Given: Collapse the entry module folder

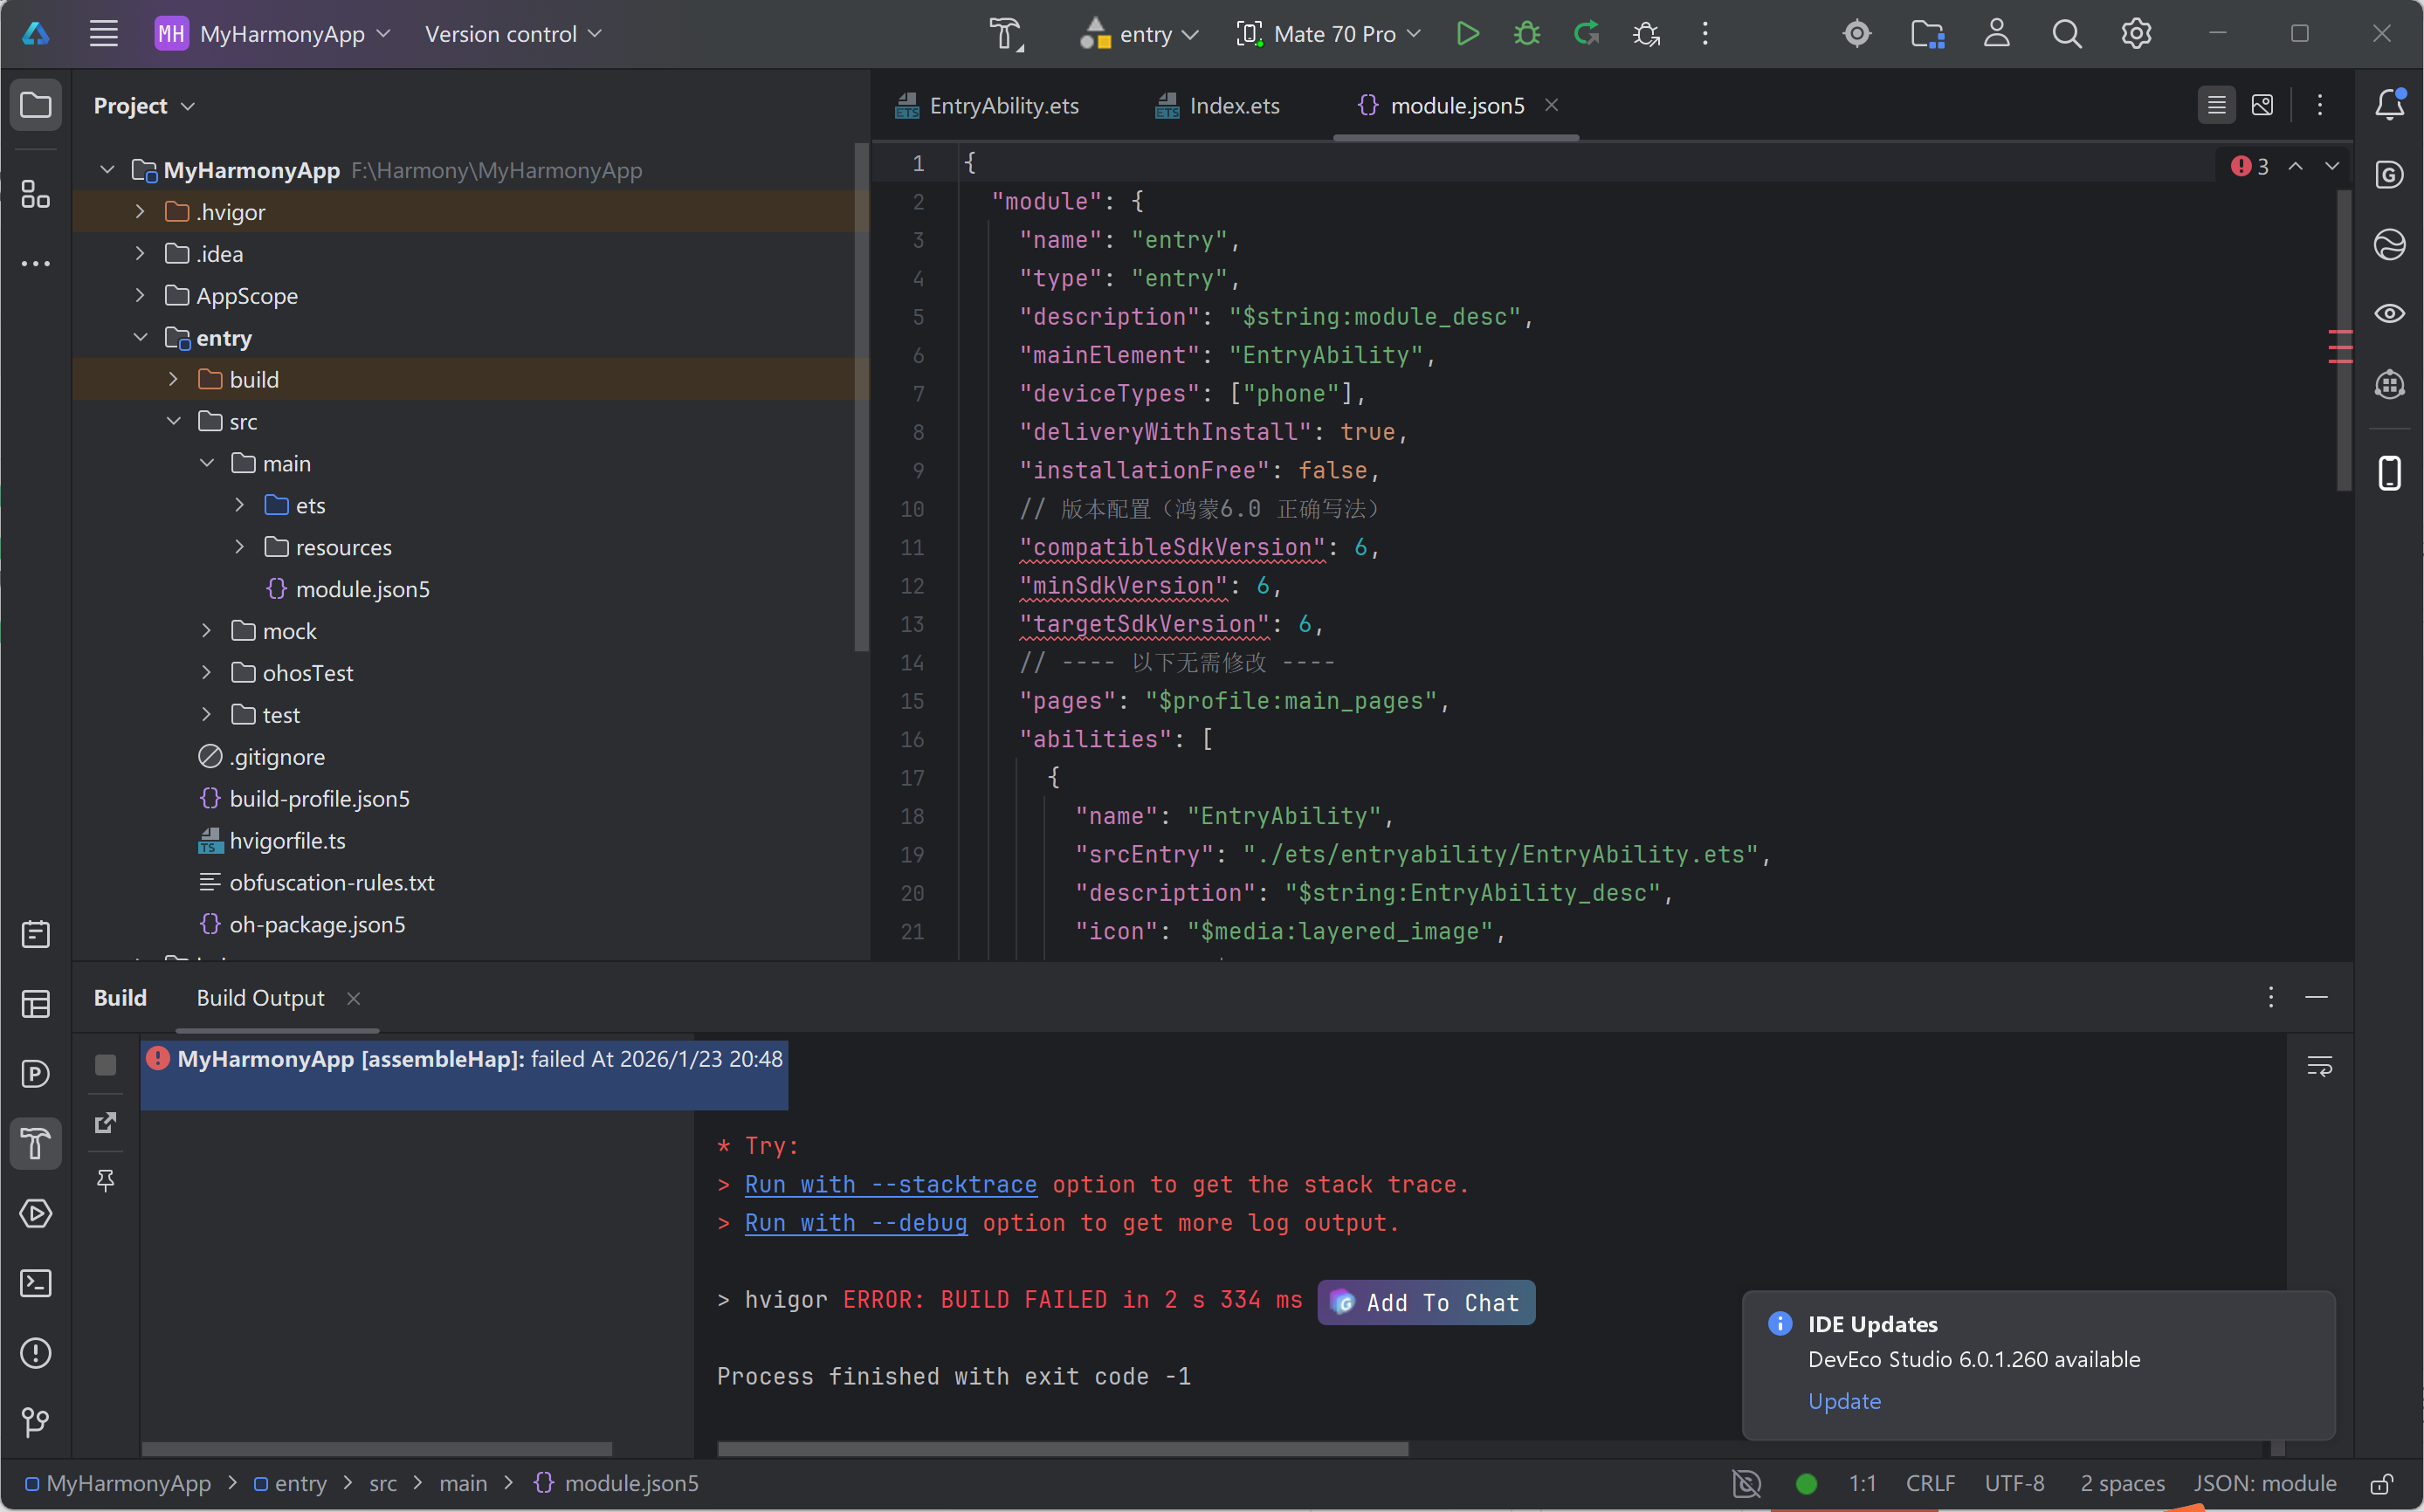Looking at the screenshot, I should click(140, 338).
